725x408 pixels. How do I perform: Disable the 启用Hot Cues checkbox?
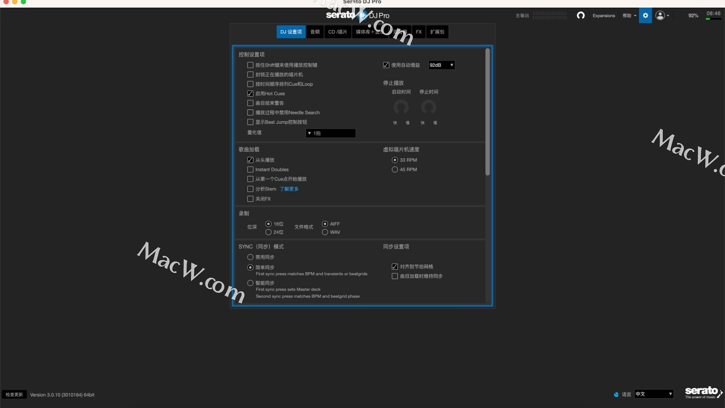click(250, 93)
